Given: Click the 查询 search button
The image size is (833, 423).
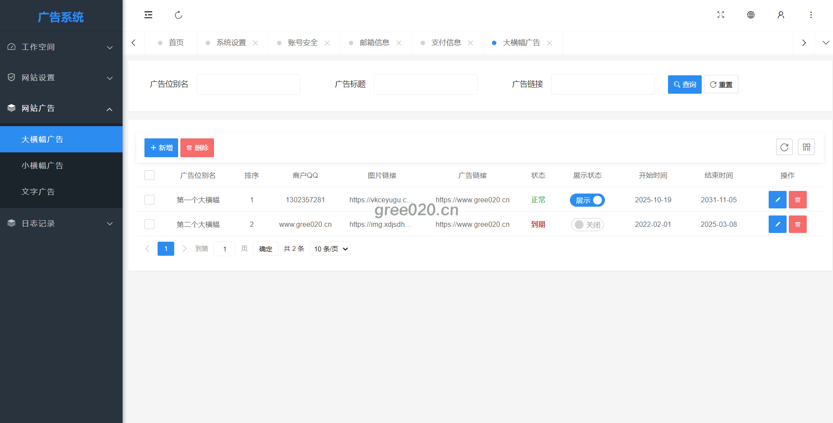Looking at the screenshot, I should tap(684, 85).
